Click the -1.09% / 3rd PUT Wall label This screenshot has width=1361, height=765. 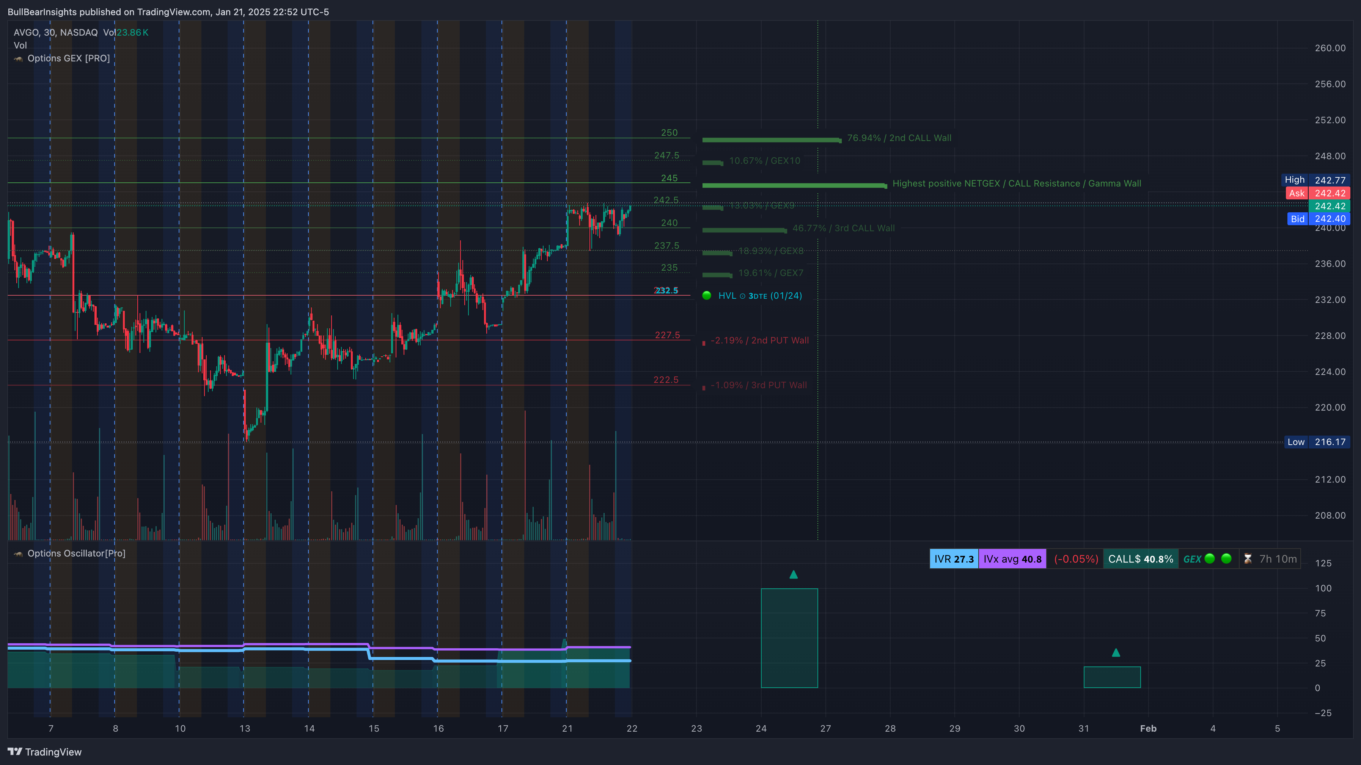click(x=758, y=386)
